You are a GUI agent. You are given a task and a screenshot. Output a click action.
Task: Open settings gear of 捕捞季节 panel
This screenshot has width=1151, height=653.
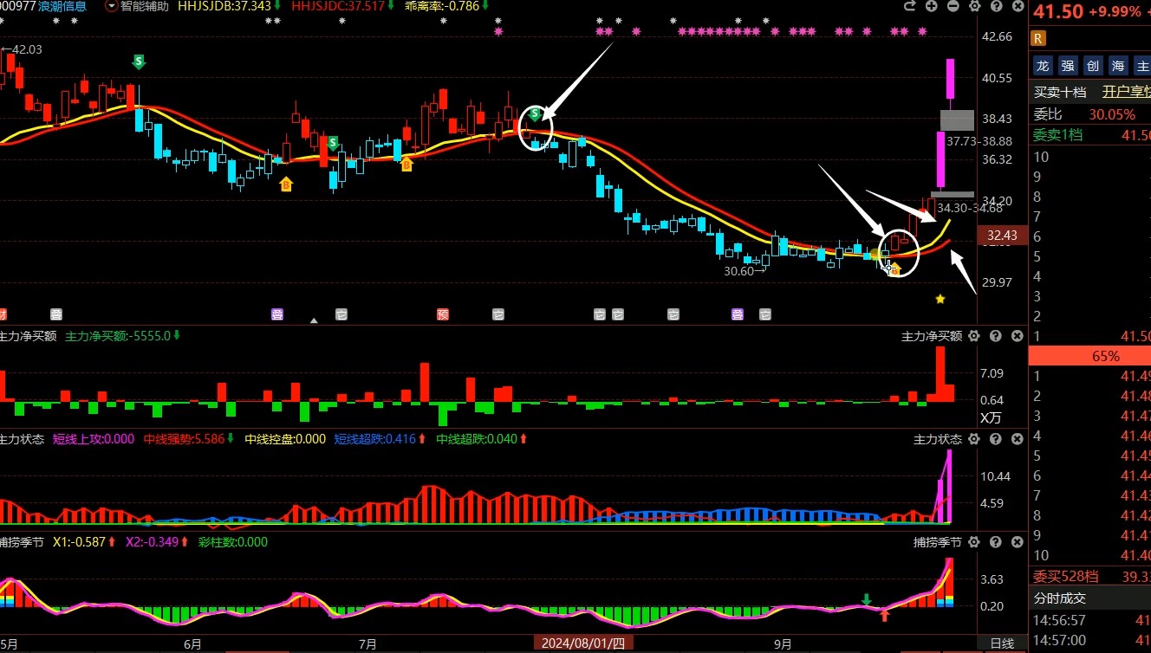(974, 542)
